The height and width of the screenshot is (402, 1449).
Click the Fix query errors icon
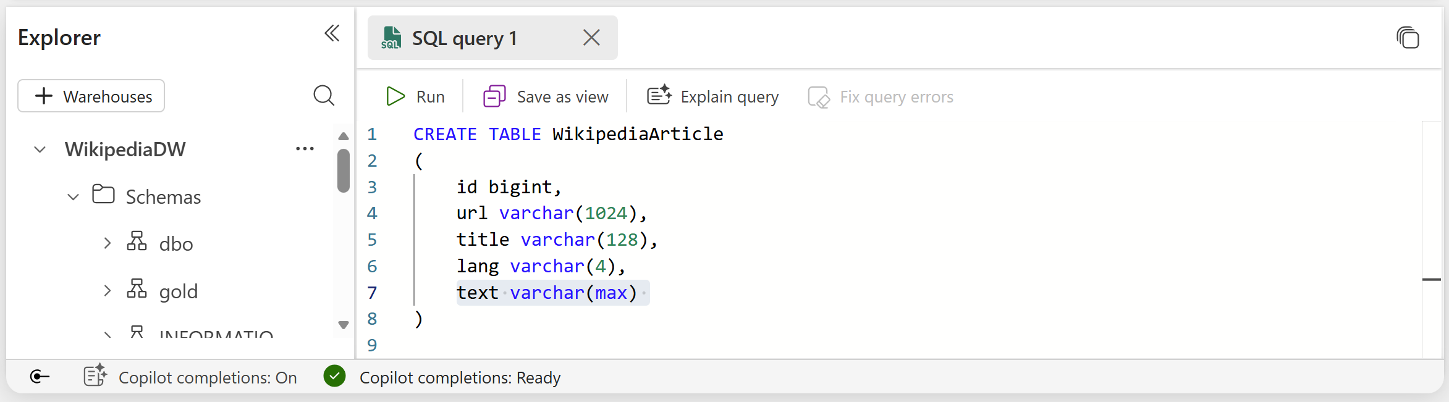coord(819,97)
